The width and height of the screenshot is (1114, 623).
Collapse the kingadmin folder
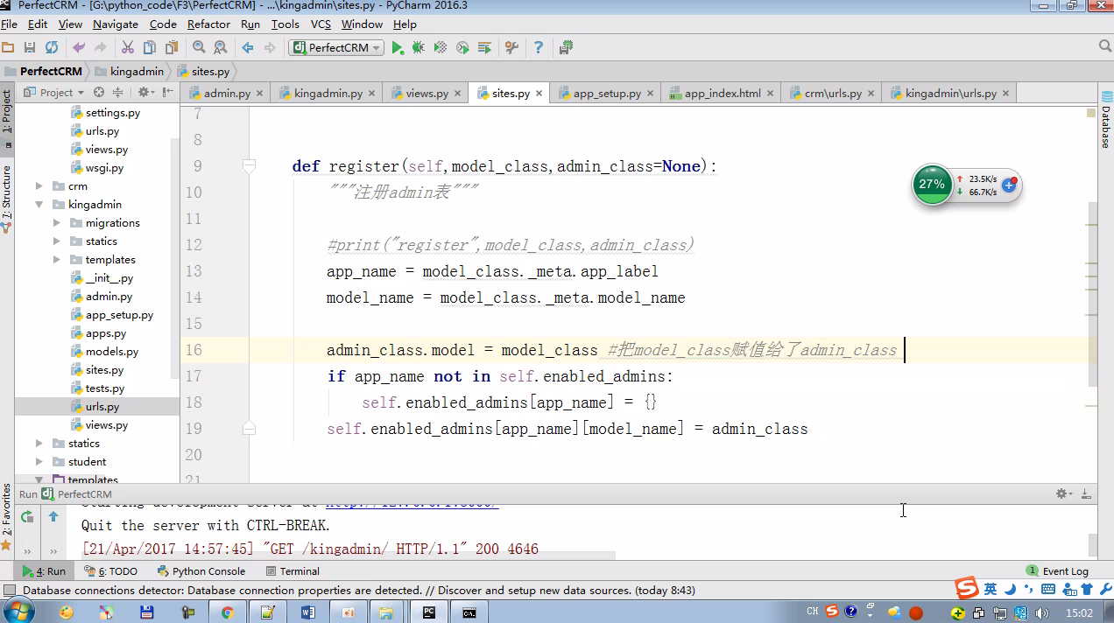(x=39, y=205)
